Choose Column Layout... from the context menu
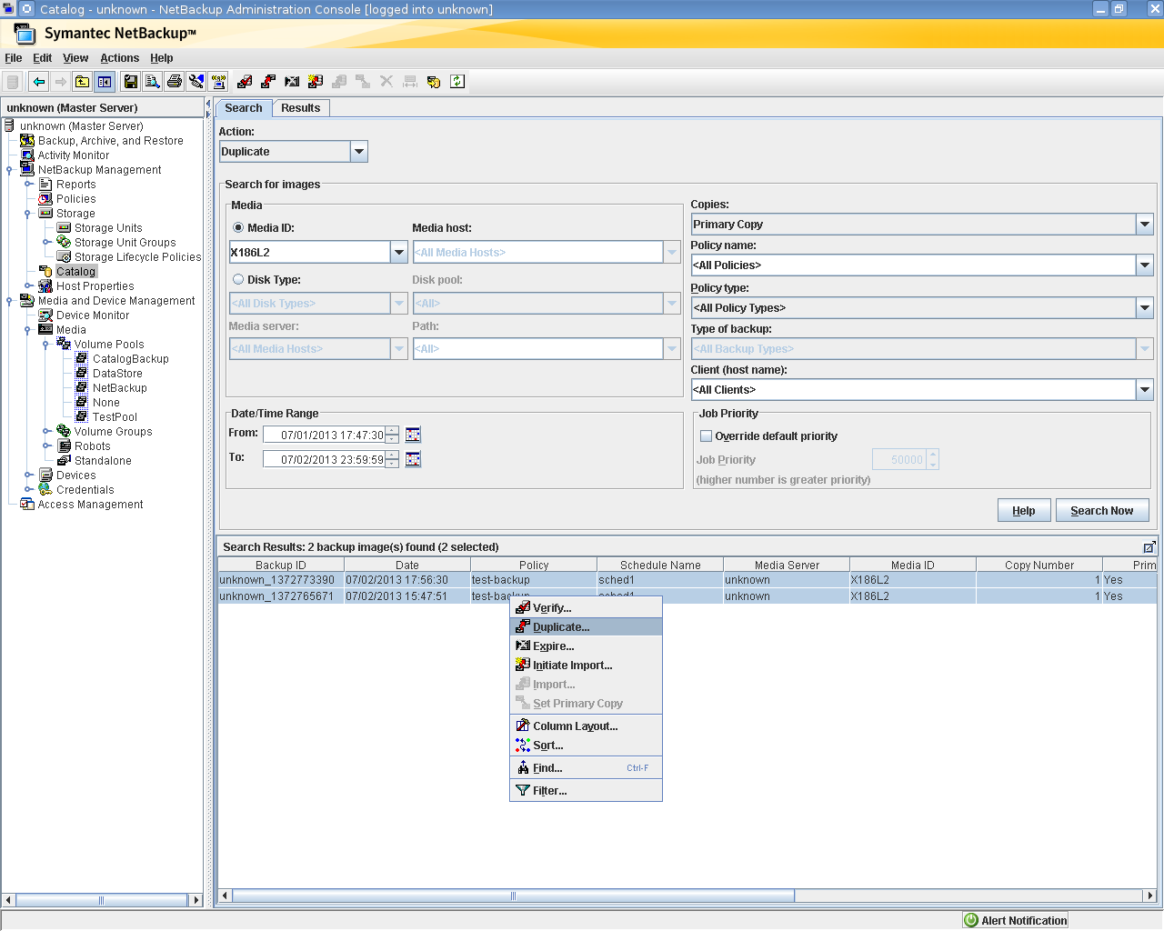This screenshot has height=931, width=1164. (586, 726)
